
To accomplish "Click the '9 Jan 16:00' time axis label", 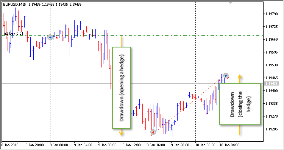I will (x=156, y=145).
